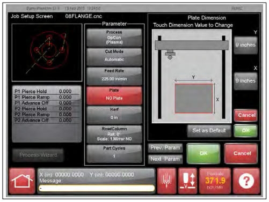The width and height of the screenshot is (269, 202).
Task: Change the Cut Mode Automatic parameter
Action: point(114,57)
